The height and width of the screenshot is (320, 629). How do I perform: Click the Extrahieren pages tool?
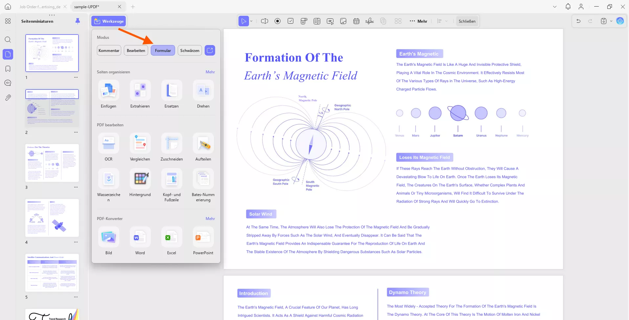click(x=140, y=94)
